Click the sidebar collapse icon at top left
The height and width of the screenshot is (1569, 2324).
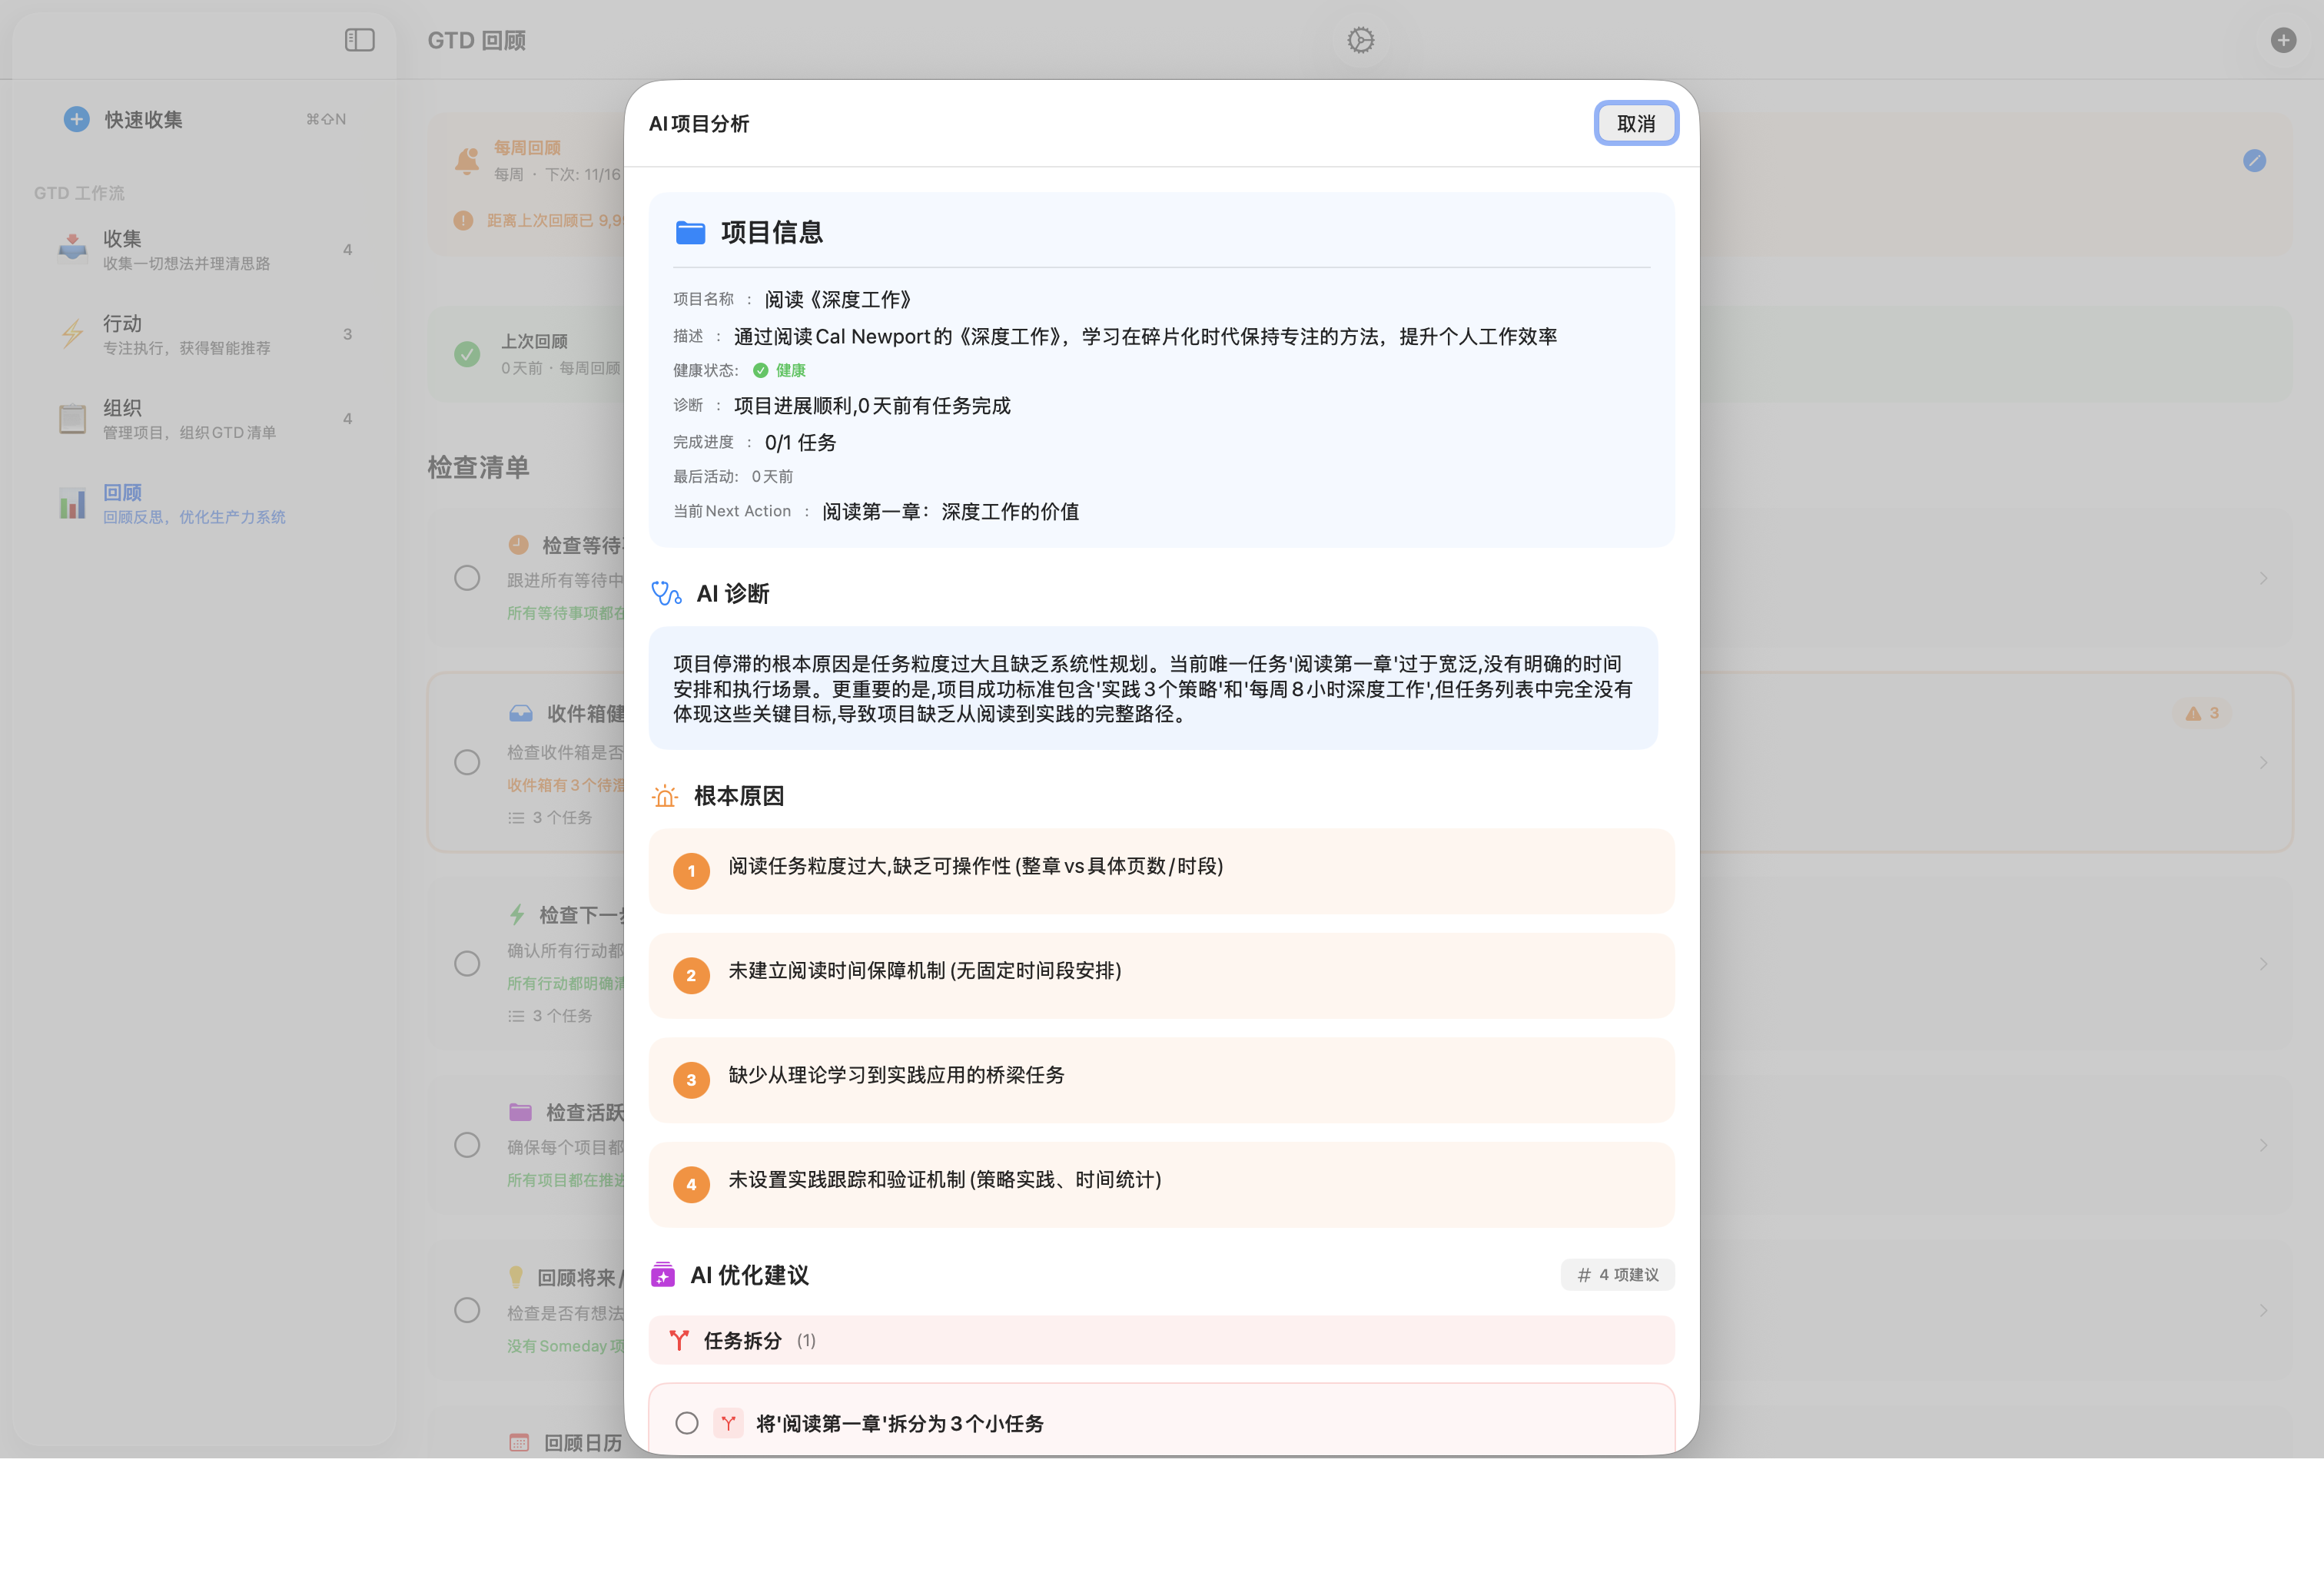pos(359,40)
